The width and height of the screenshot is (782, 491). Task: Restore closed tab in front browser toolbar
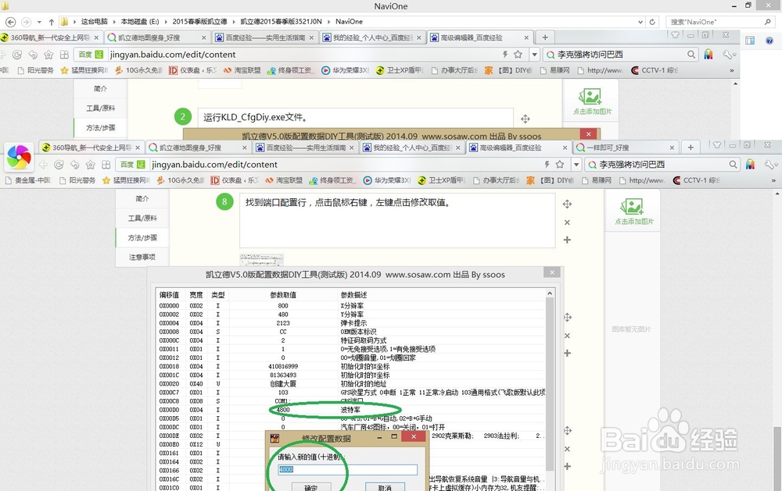[x=75, y=165]
